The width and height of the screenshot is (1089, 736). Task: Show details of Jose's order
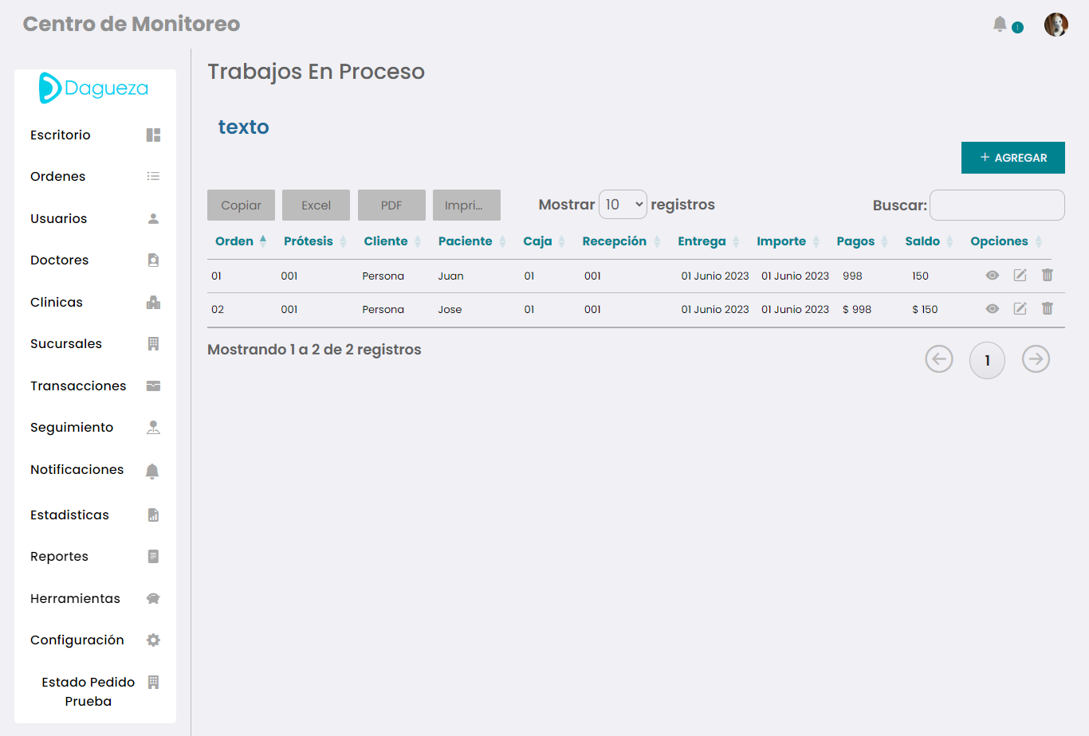pos(992,308)
